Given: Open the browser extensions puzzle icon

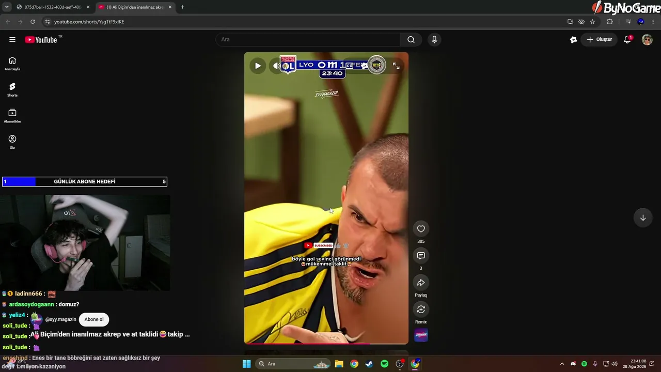Looking at the screenshot, I should click(x=610, y=22).
